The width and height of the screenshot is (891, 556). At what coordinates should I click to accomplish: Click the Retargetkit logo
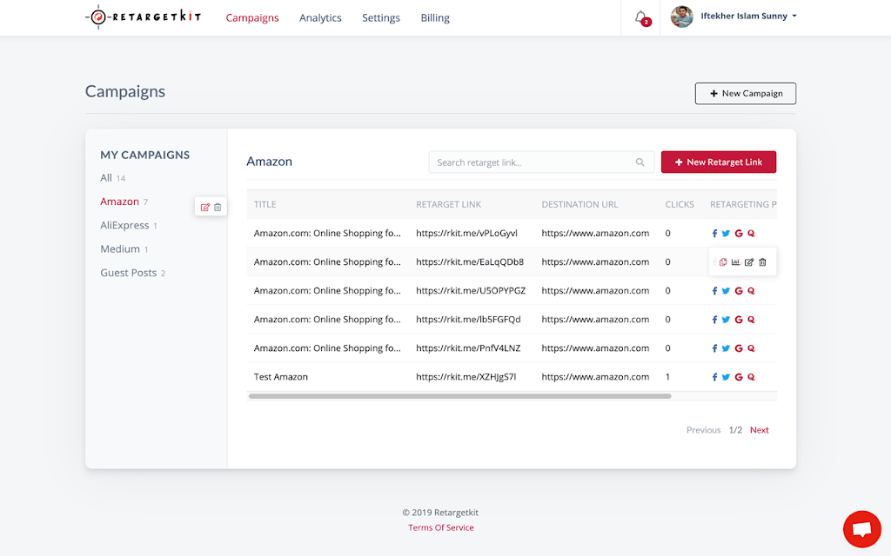click(x=143, y=17)
